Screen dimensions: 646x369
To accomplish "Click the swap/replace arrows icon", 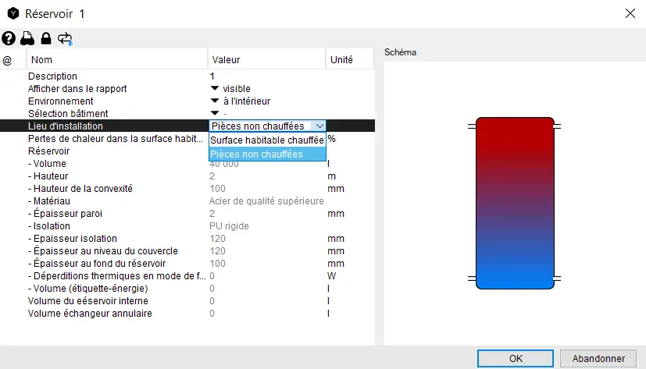I will tap(65, 38).
